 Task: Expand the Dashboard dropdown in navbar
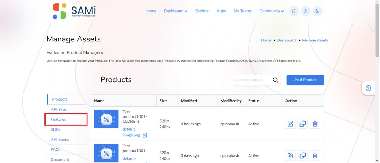click(176, 11)
